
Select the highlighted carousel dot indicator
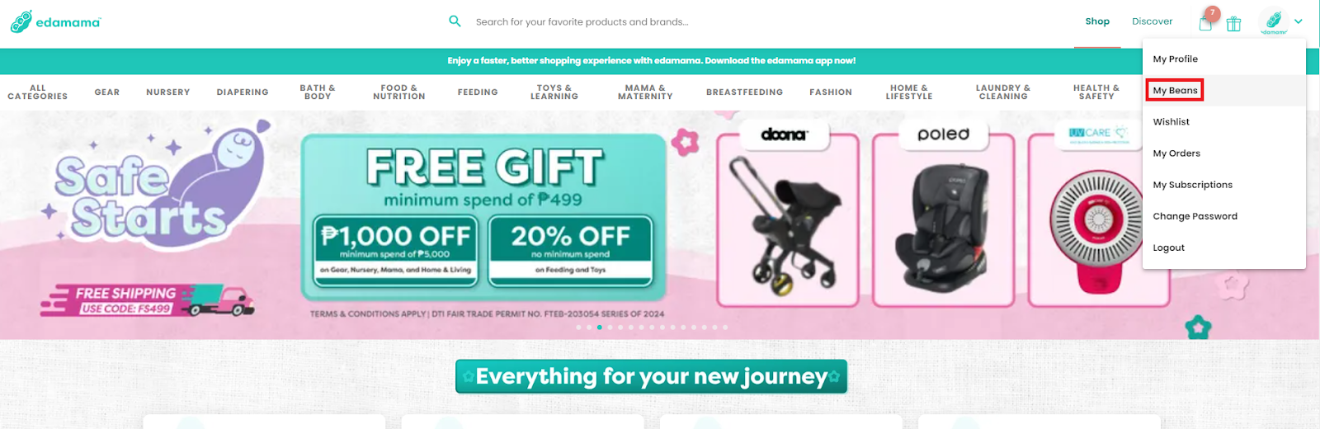pos(599,328)
